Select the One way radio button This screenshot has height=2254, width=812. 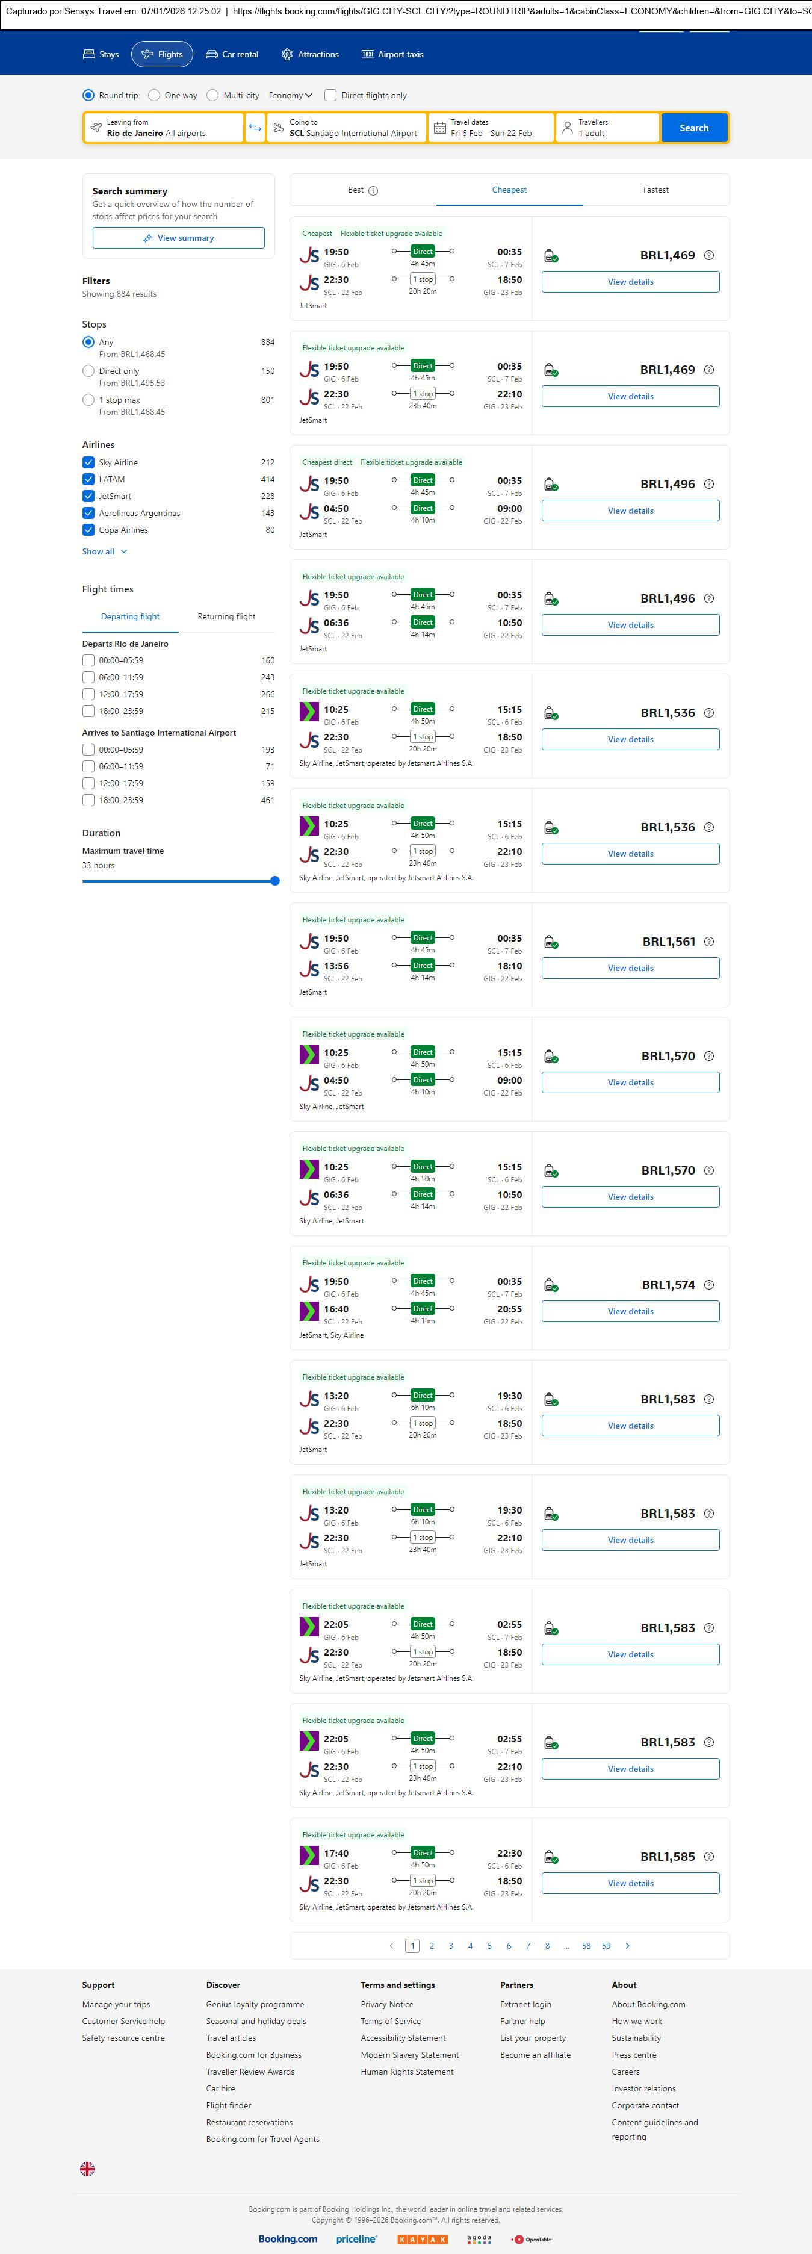click(x=154, y=95)
